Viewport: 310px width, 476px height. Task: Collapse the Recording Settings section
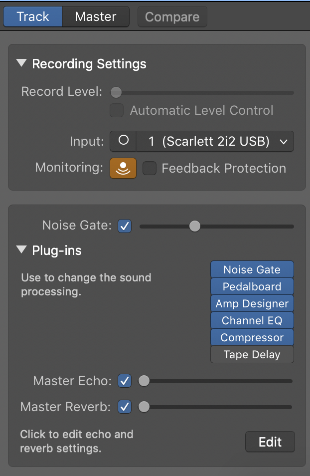tap(21, 64)
